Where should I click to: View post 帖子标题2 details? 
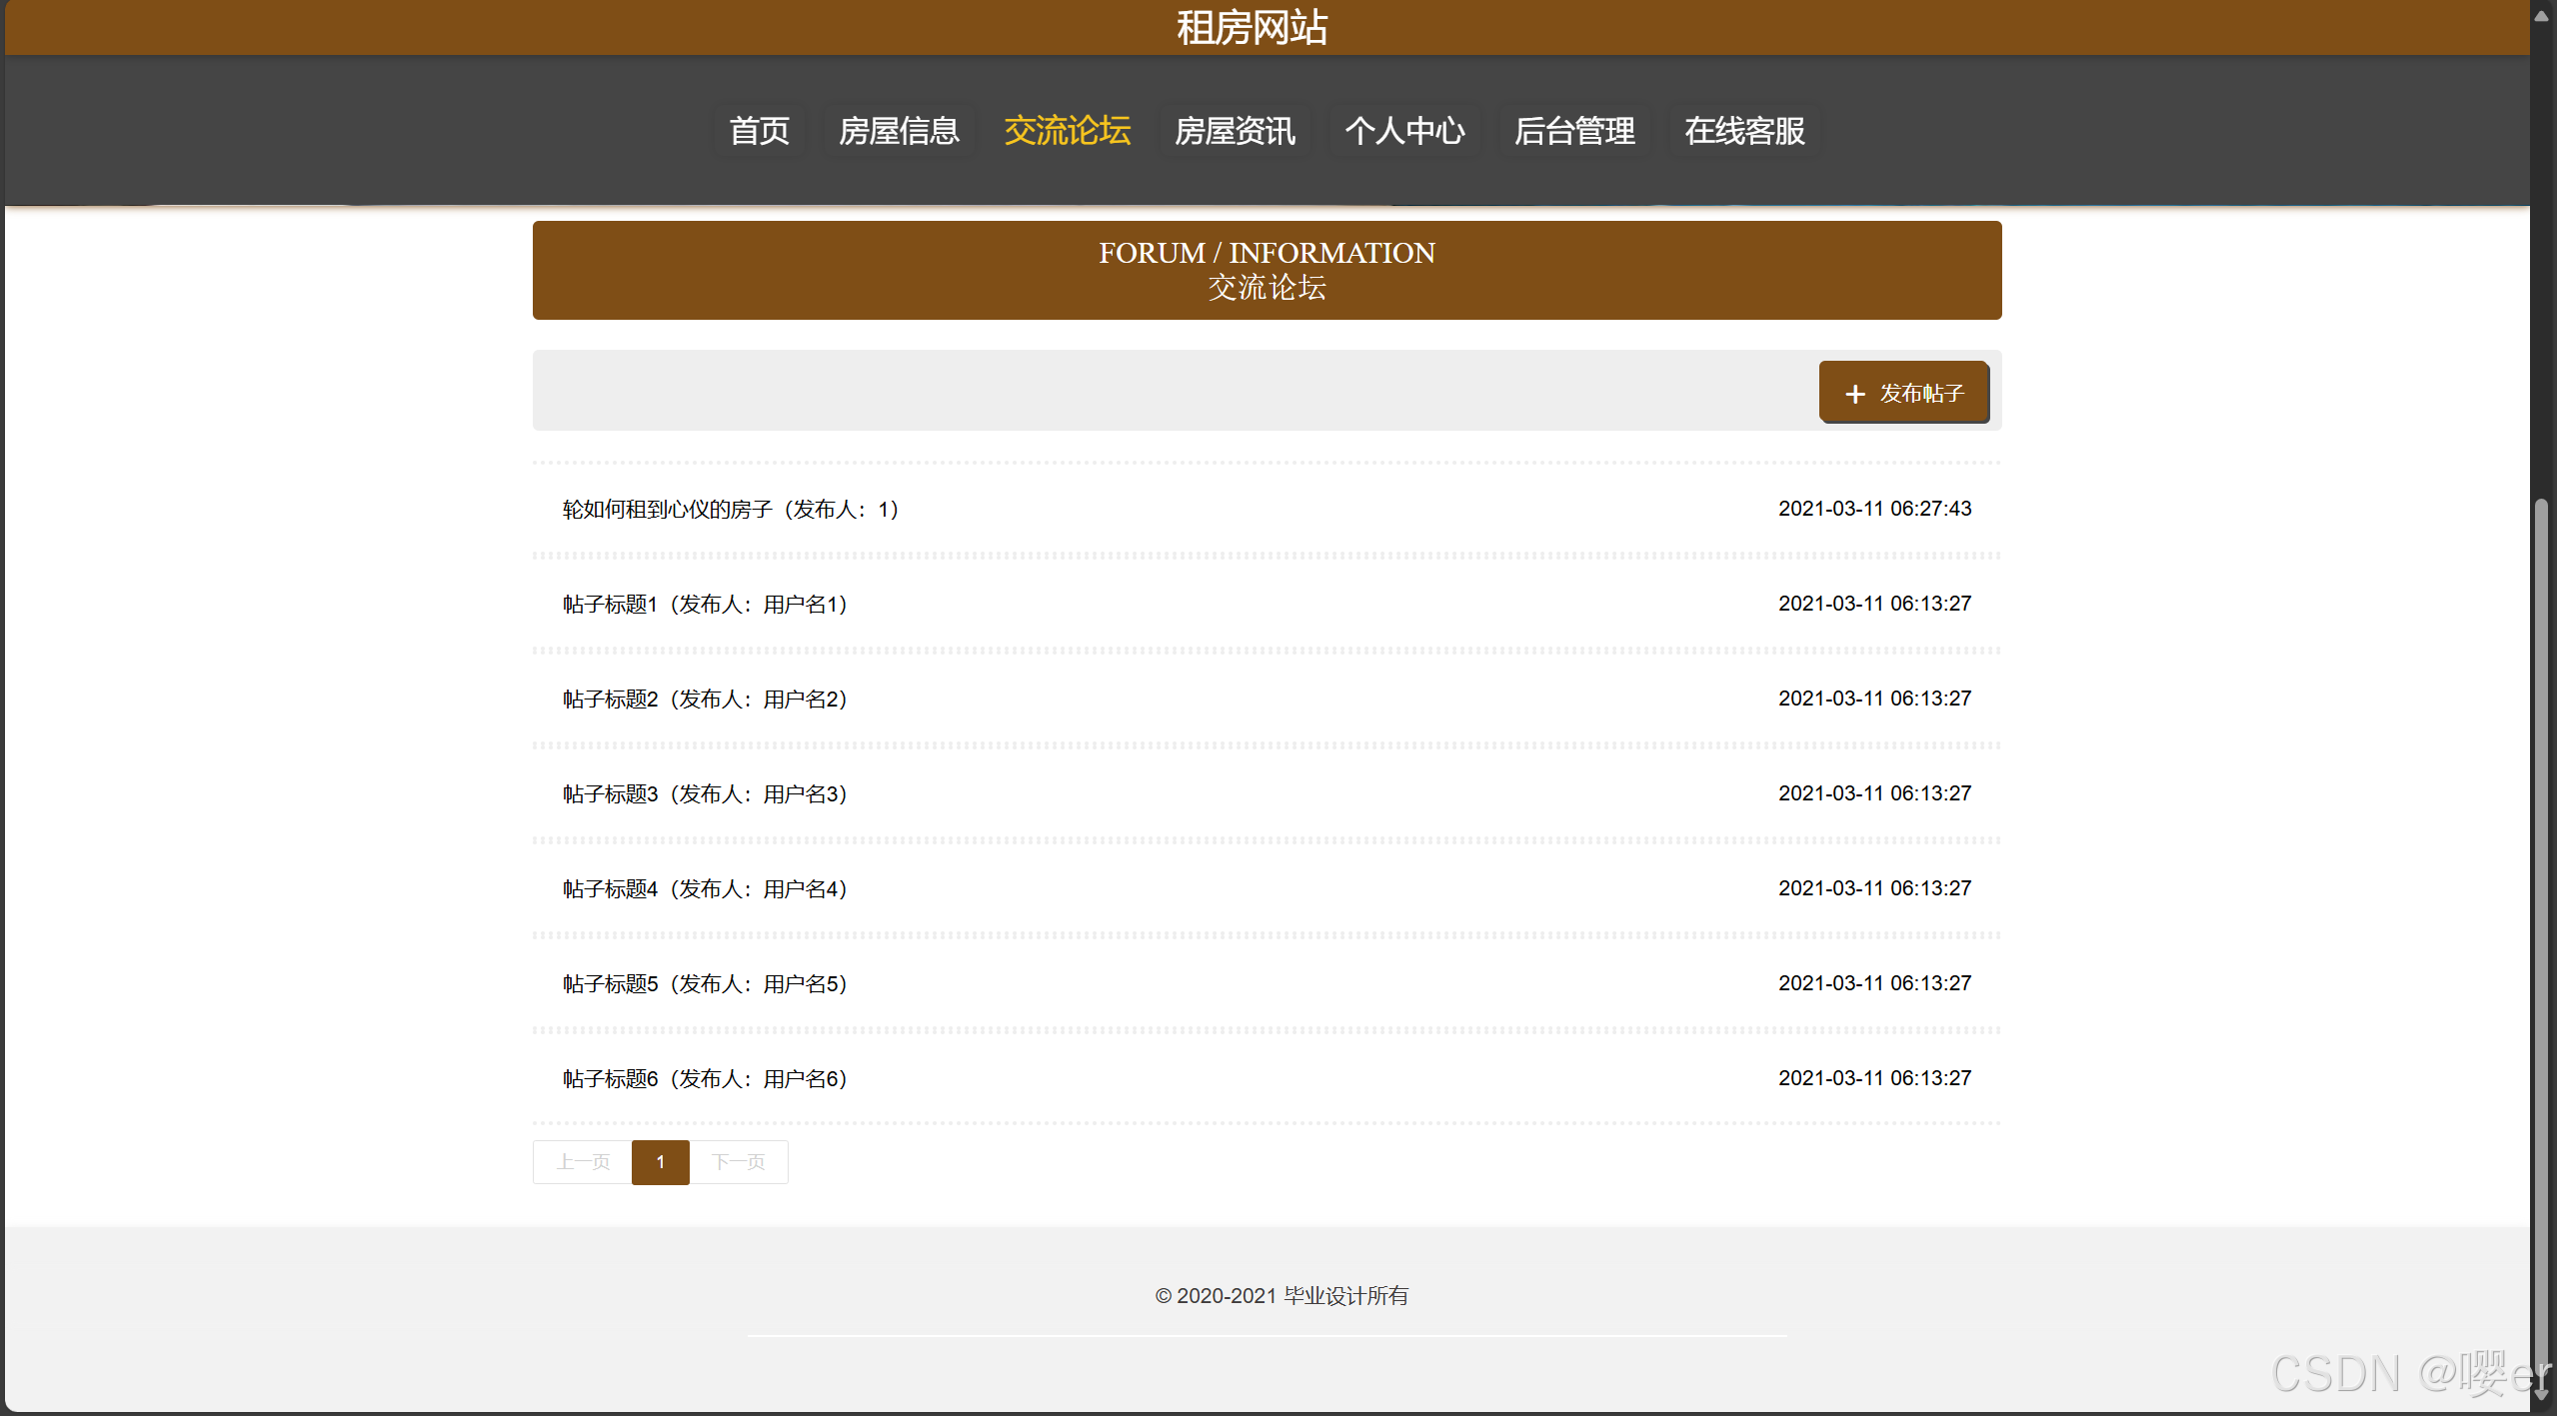click(x=704, y=699)
